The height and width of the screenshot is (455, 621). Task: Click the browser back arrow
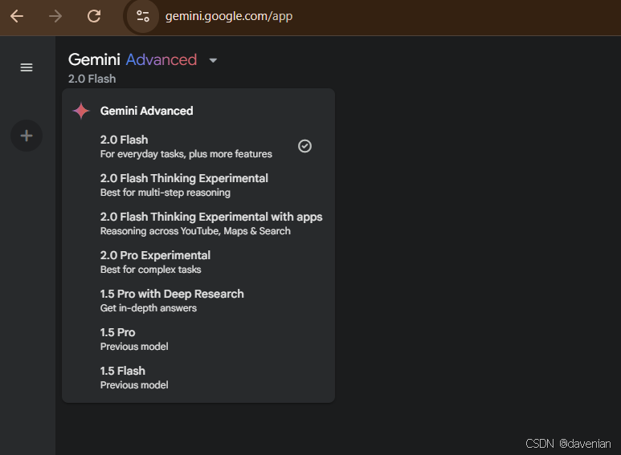[x=17, y=16]
